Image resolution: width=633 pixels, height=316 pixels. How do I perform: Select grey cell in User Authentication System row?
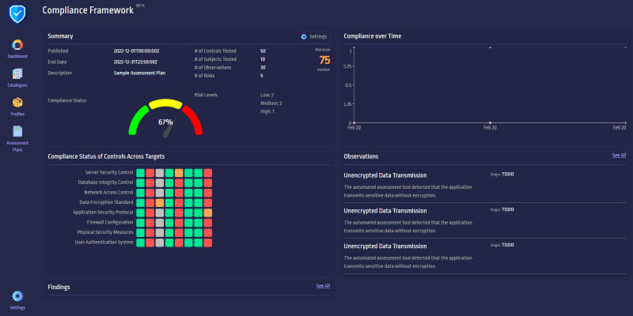160,243
